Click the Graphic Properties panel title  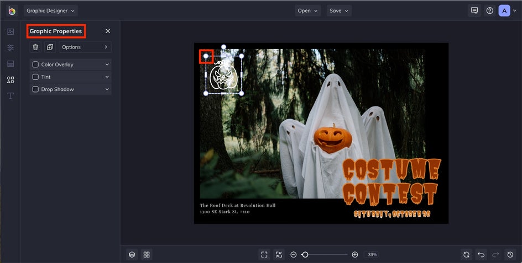coord(56,31)
